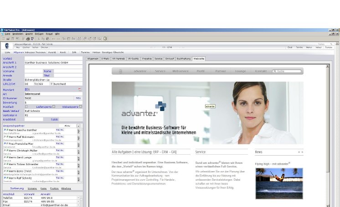Image resolution: width=340 pixels, height=207 pixels.
Task: Open the Hilfe menu
Action: pyautogui.click(x=57, y=34)
